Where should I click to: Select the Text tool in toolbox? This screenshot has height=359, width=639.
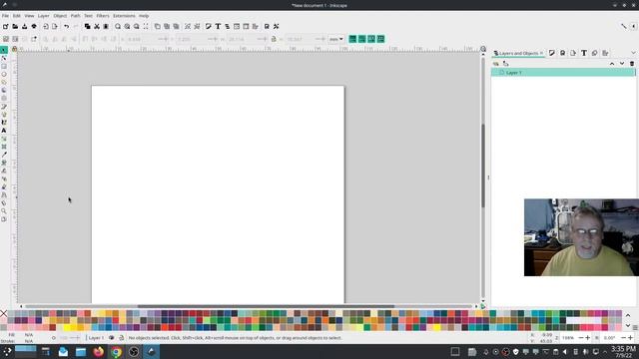click(4, 131)
